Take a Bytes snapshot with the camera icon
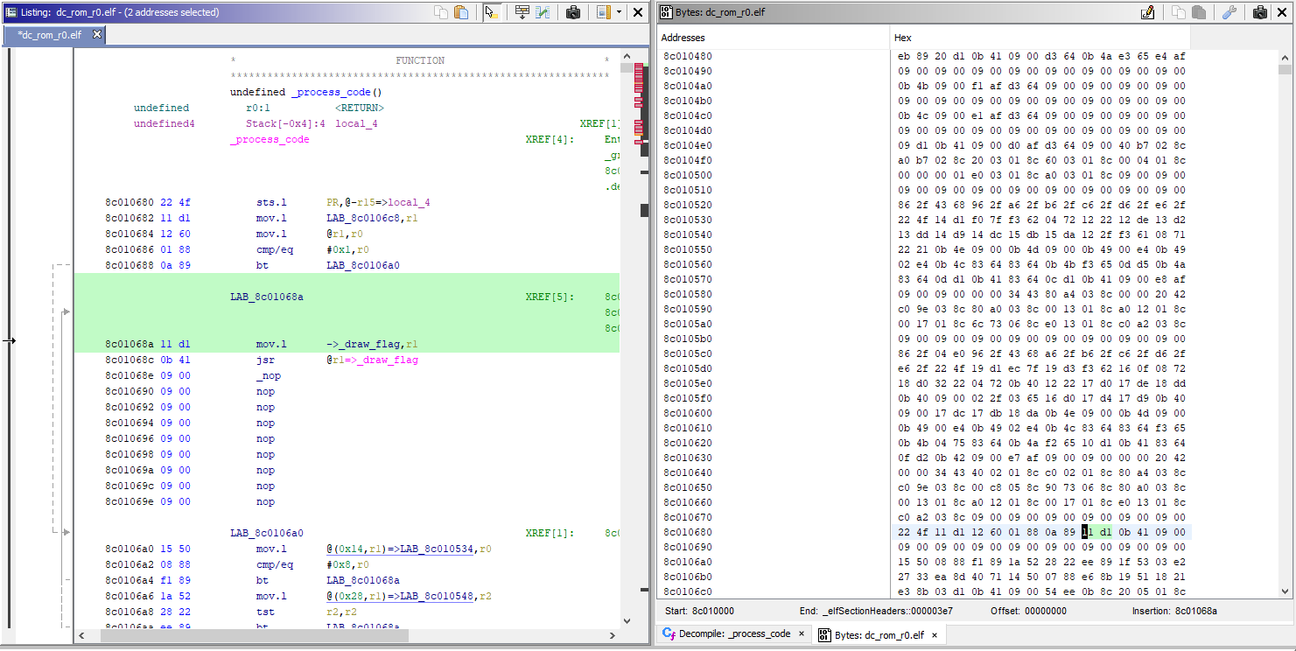The width and height of the screenshot is (1296, 651). click(1260, 12)
